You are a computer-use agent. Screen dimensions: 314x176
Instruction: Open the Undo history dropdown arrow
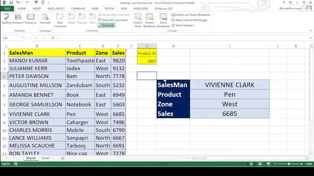point(22,2)
